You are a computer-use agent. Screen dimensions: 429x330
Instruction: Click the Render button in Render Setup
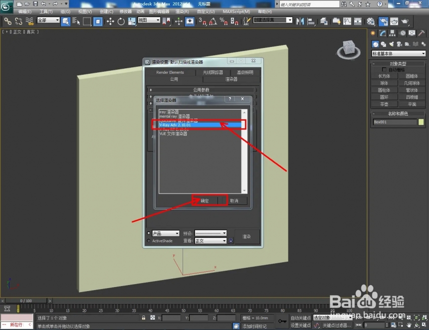point(246,236)
